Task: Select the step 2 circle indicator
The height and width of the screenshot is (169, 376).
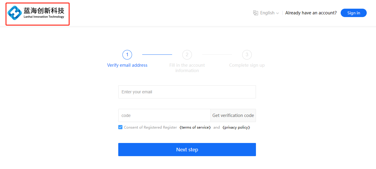Action: click(x=187, y=55)
